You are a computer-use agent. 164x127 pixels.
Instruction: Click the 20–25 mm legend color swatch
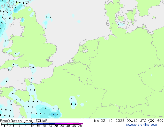point(46,124)
